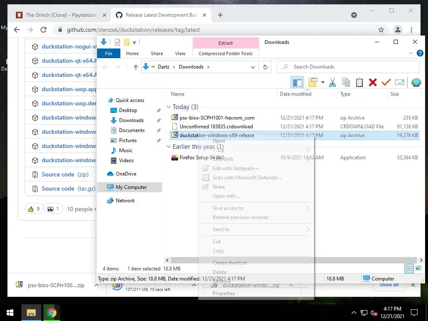The image size is (428, 321).
Task: Close the Chrome downloads shelf
Action: (x=413, y=285)
